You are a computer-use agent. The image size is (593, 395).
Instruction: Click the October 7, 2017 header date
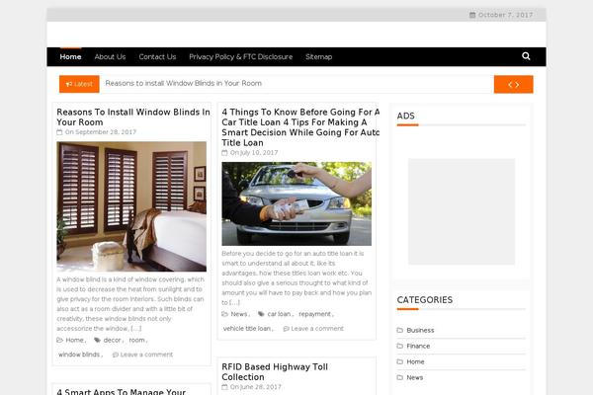point(505,15)
